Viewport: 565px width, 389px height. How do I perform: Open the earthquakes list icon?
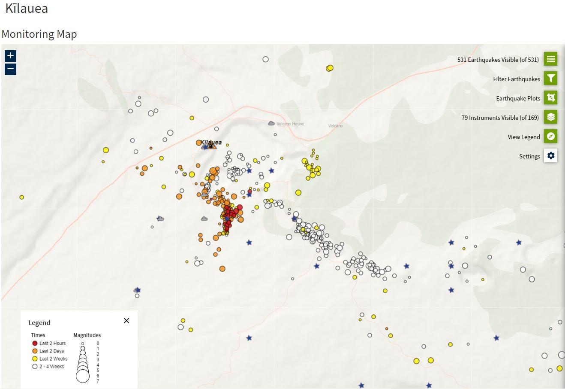(x=550, y=59)
